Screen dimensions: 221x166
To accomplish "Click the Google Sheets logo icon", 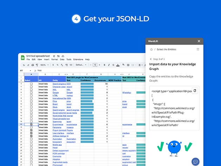I will point(23,58).
